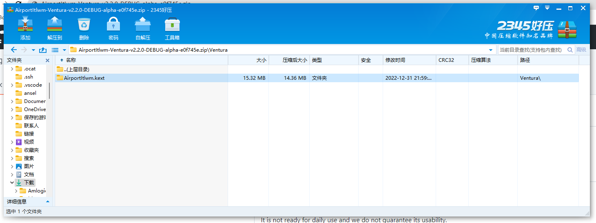Select the 自解压 (Self-extract) icon
Viewport: 596px width, 223px height.
(x=142, y=28)
